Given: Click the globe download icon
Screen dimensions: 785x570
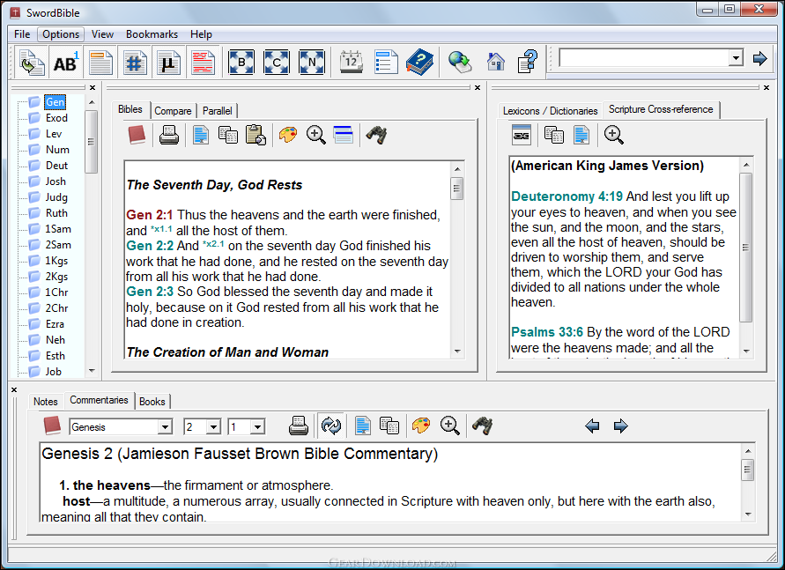Looking at the screenshot, I should coord(460,63).
